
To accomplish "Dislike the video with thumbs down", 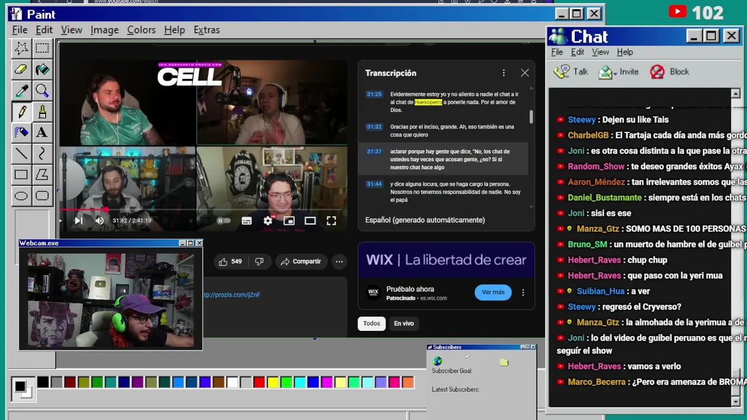I will coord(259,261).
